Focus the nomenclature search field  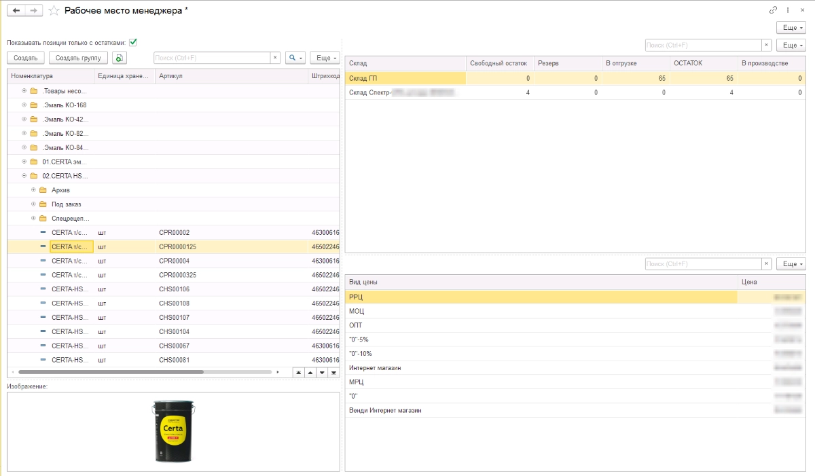(212, 58)
